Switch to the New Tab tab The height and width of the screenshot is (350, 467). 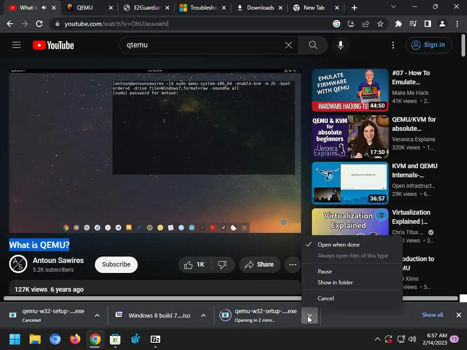tap(316, 8)
